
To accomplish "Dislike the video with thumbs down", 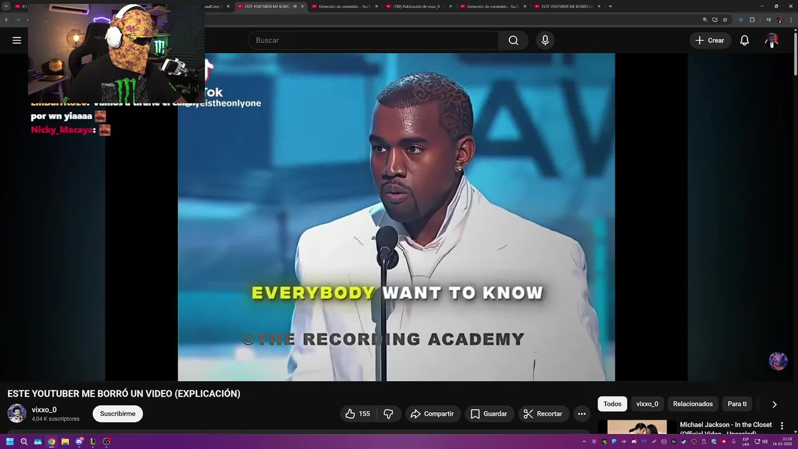I will point(388,413).
